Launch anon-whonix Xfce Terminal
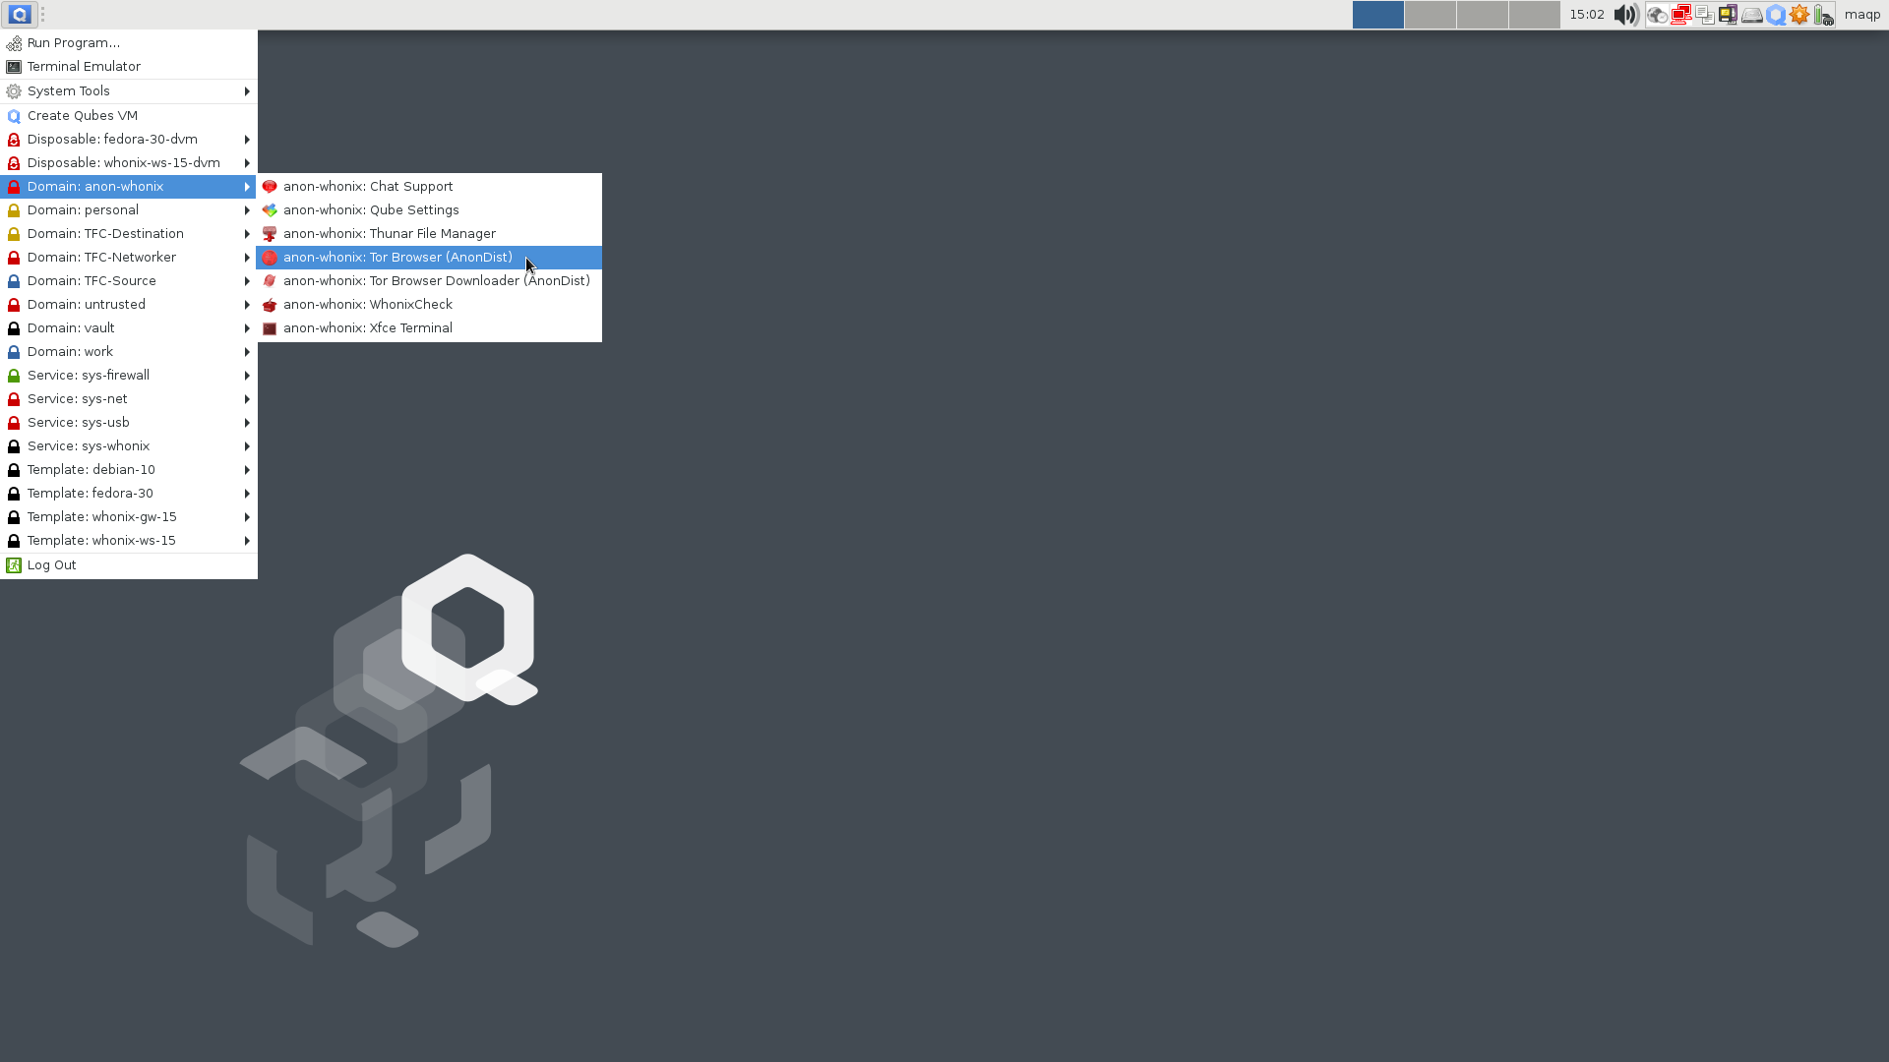The image size is (1889, 1062). (x=367, y=328)
